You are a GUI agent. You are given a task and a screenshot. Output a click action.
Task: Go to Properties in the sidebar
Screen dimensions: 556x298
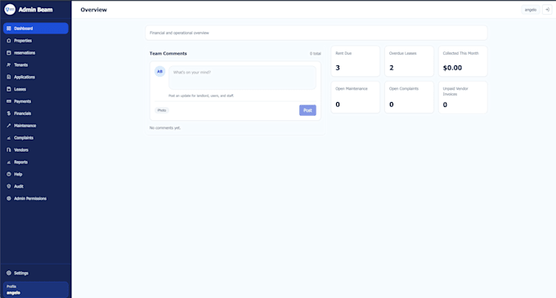click(36, 41)
